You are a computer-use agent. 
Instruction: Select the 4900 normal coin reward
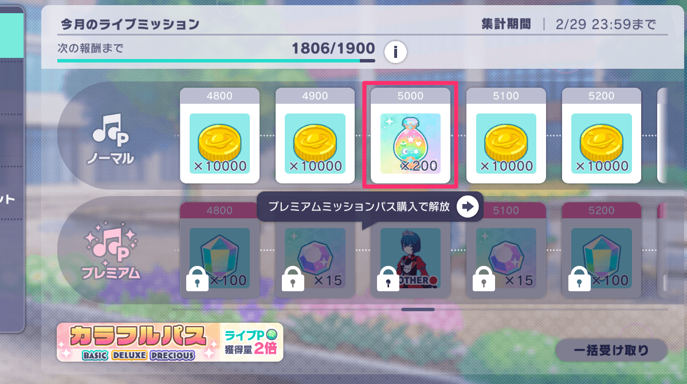[x=315, y=135]
